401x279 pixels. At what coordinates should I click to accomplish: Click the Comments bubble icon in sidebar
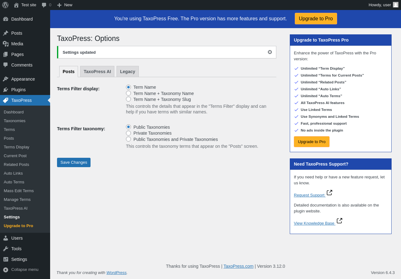tap(6, 65)
